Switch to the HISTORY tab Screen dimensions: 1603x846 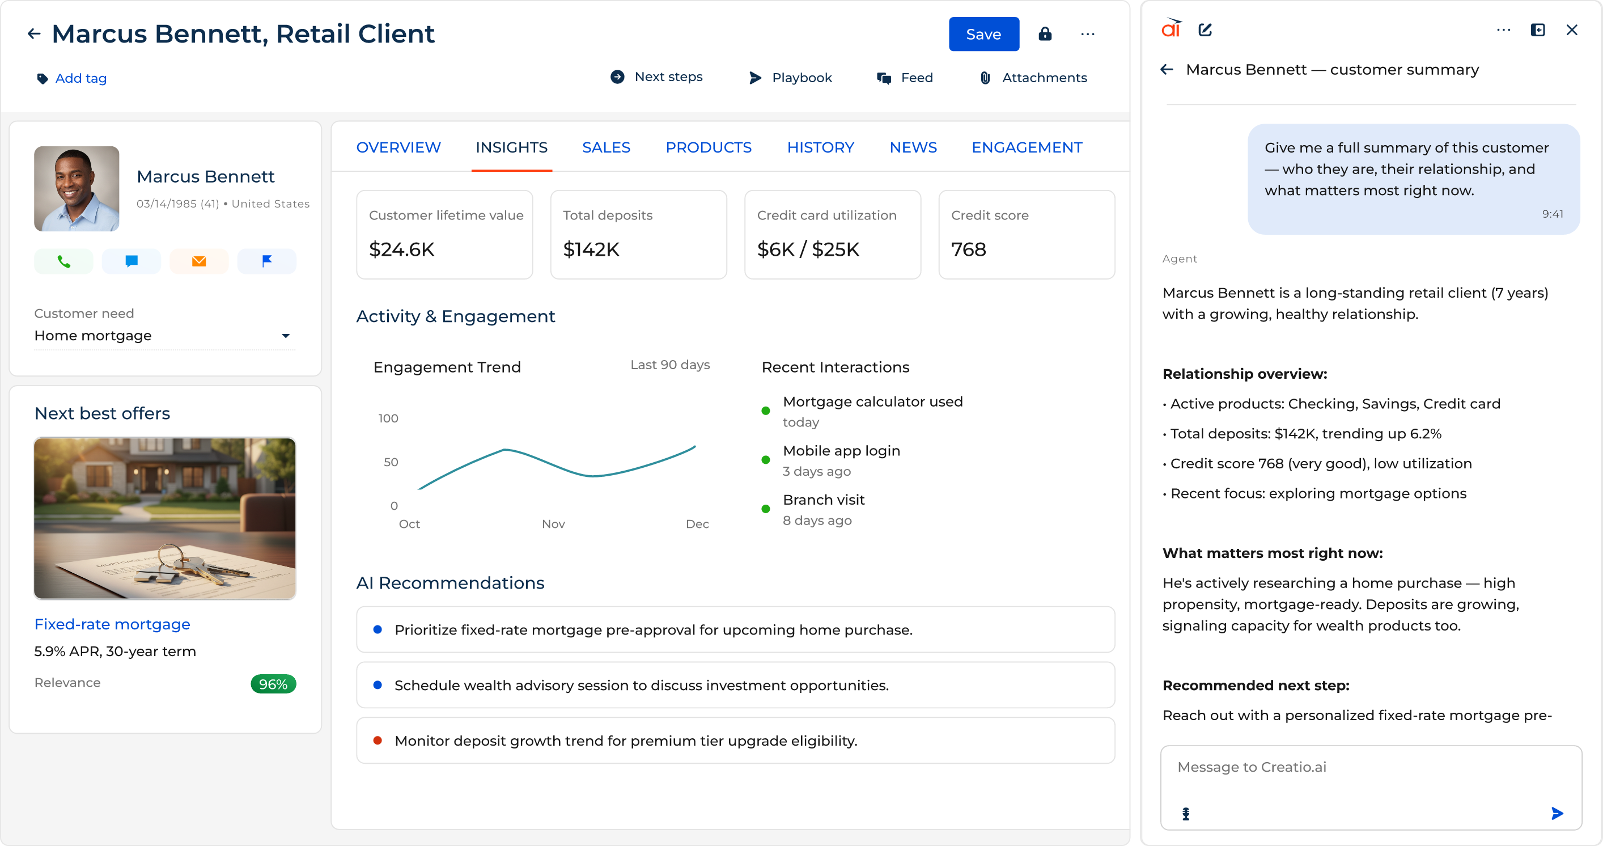pos(820,147)
